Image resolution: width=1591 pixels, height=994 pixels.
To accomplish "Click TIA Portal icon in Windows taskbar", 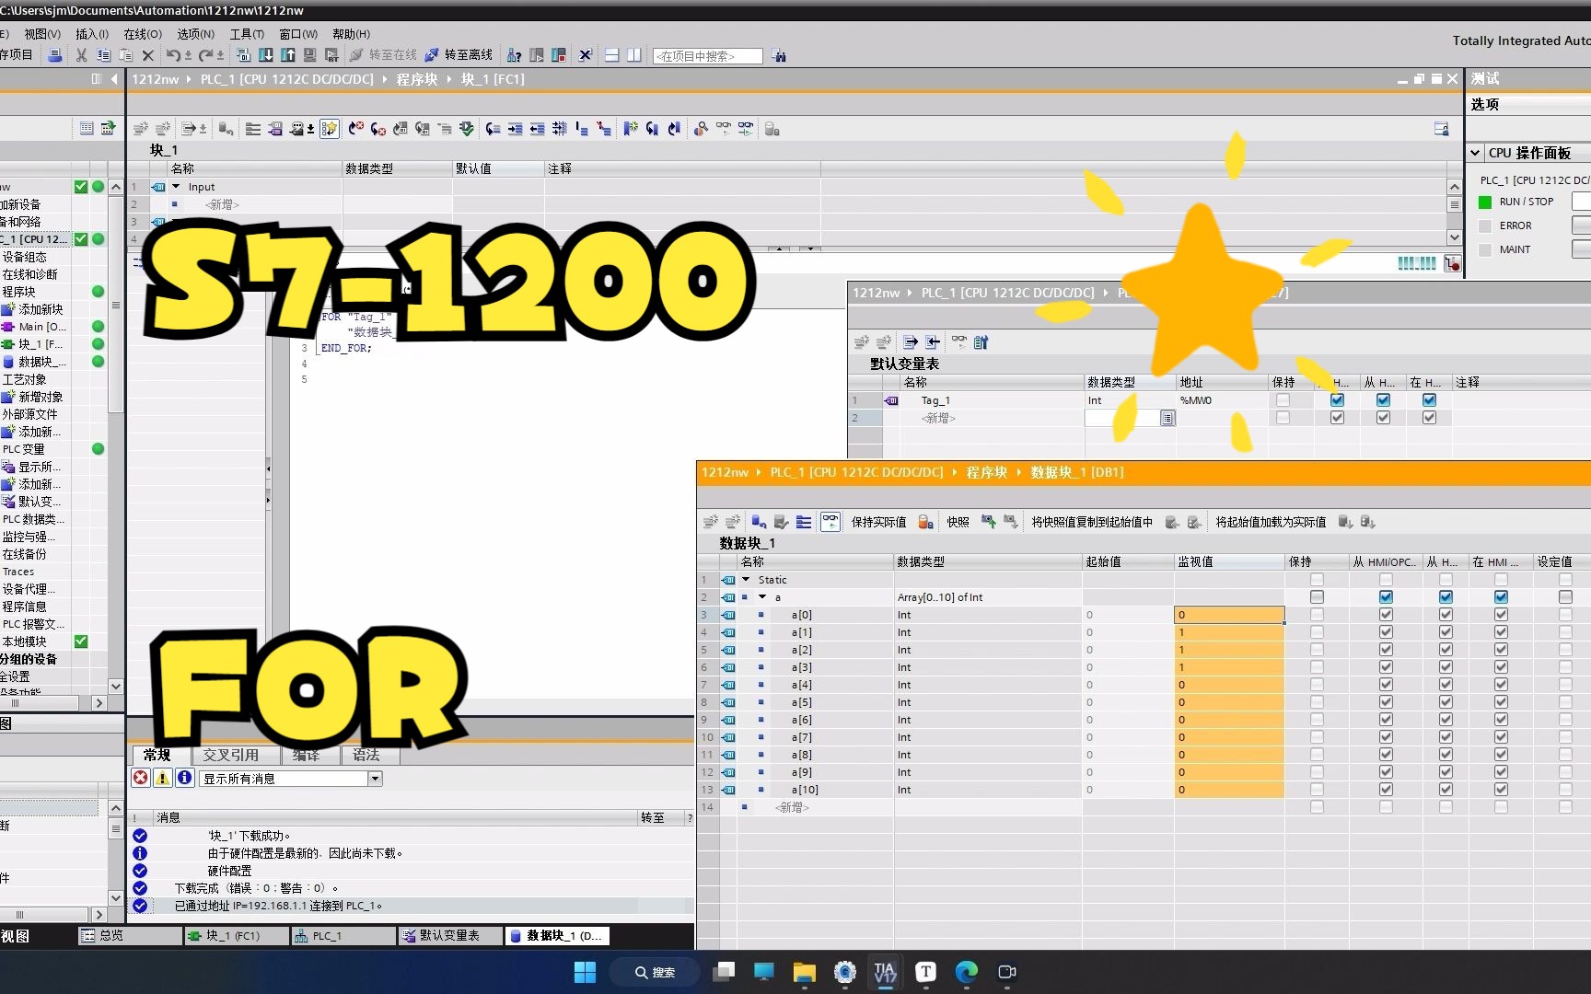I will click(x=885, y=972).
